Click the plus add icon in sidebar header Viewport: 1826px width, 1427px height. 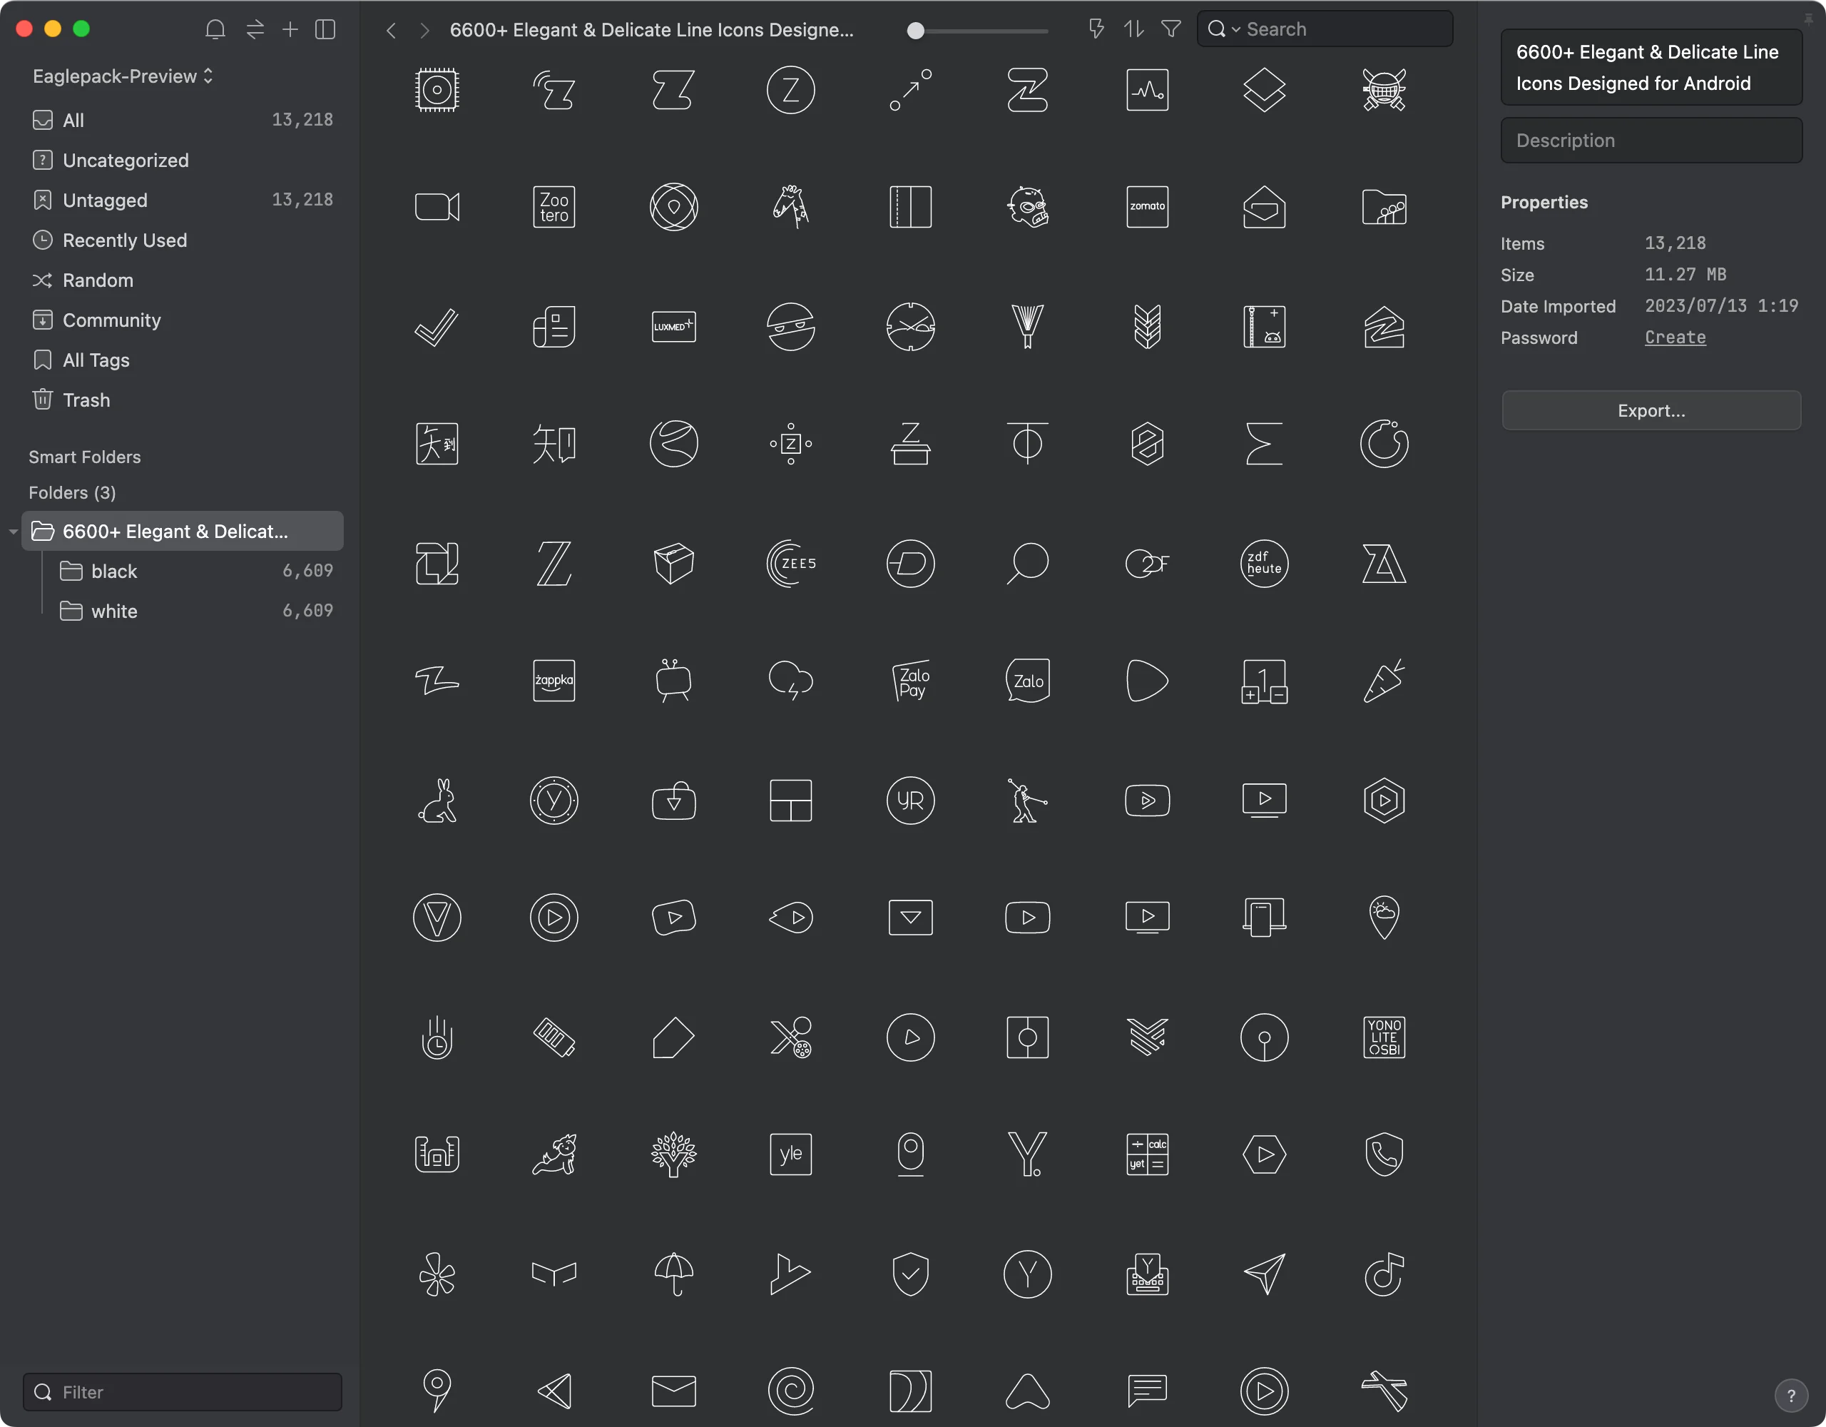pos(290,30)
